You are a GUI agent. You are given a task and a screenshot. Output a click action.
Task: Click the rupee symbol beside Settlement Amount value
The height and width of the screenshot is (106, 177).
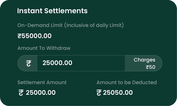[21, 93]
